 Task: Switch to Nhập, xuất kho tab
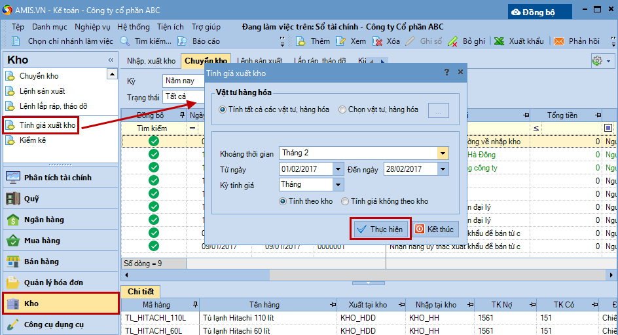[x=151, y=61]
